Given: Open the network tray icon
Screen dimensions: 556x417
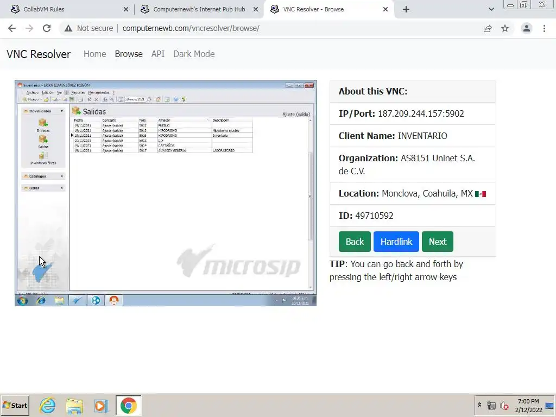Looking at the screenshot, I should [491, 405].
